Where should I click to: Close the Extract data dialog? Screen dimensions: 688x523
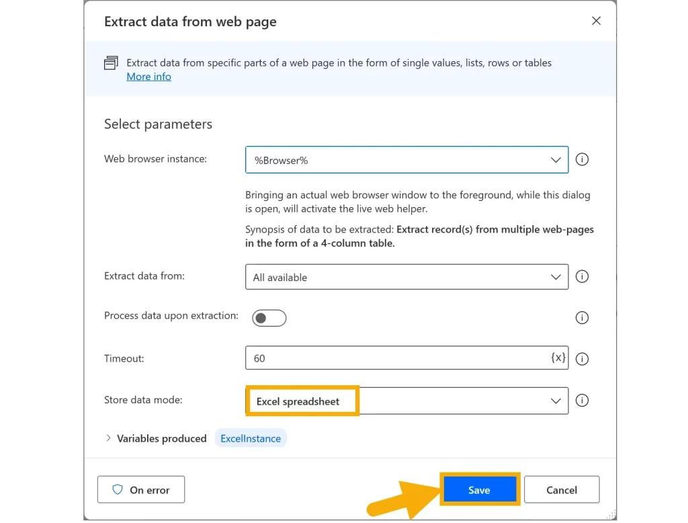tap(596, 21)
